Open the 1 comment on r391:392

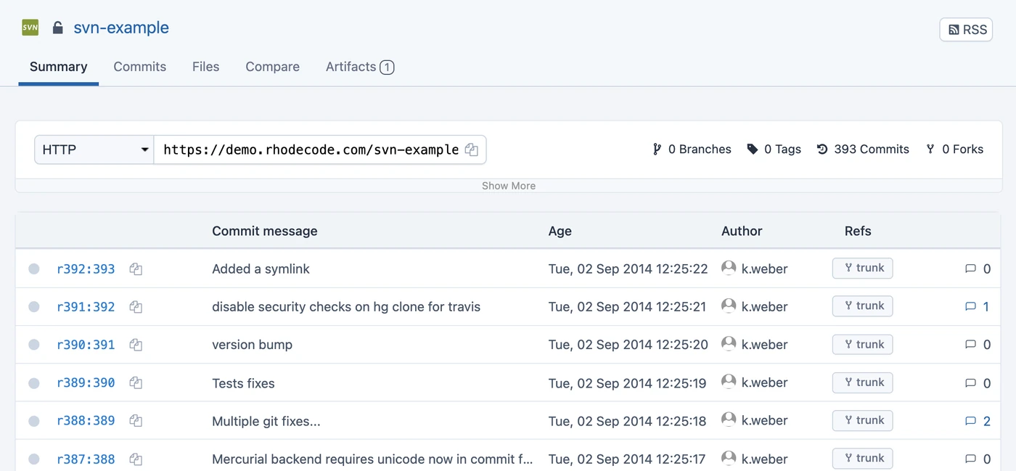(x=978, y=307)
